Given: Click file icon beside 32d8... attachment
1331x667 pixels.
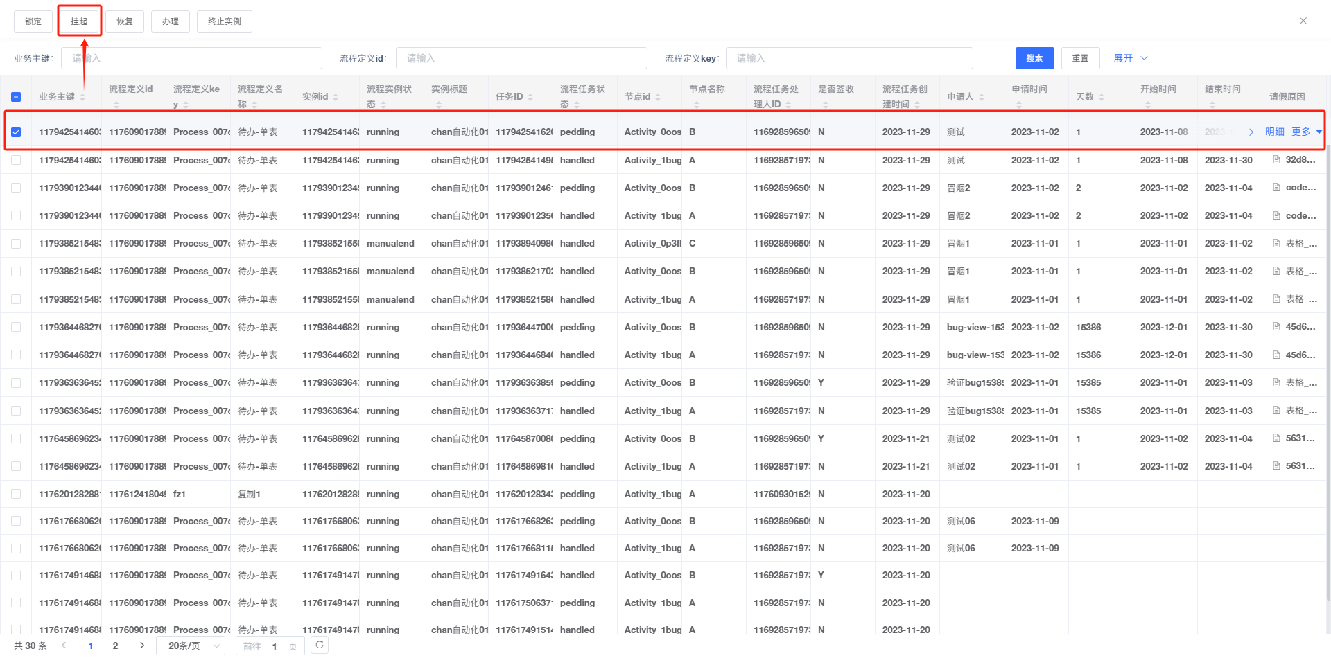Looking at the screenshot, I should pos(1276,160).
